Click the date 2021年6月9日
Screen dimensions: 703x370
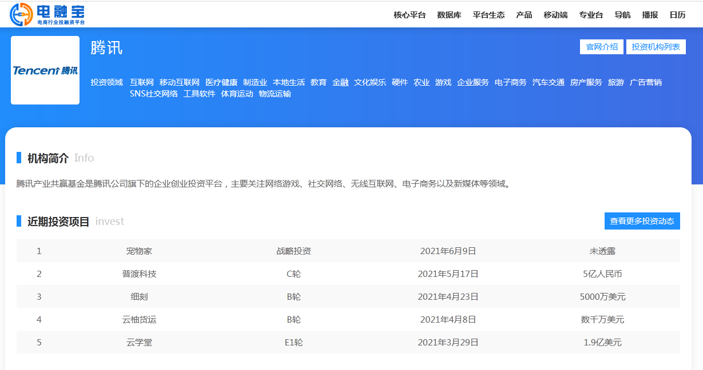(x=448, y=251)
